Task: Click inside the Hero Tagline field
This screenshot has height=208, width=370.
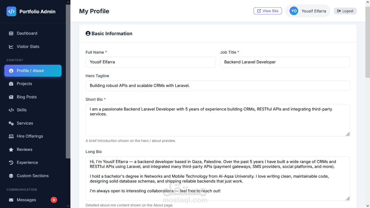Action: pos(218,86)
